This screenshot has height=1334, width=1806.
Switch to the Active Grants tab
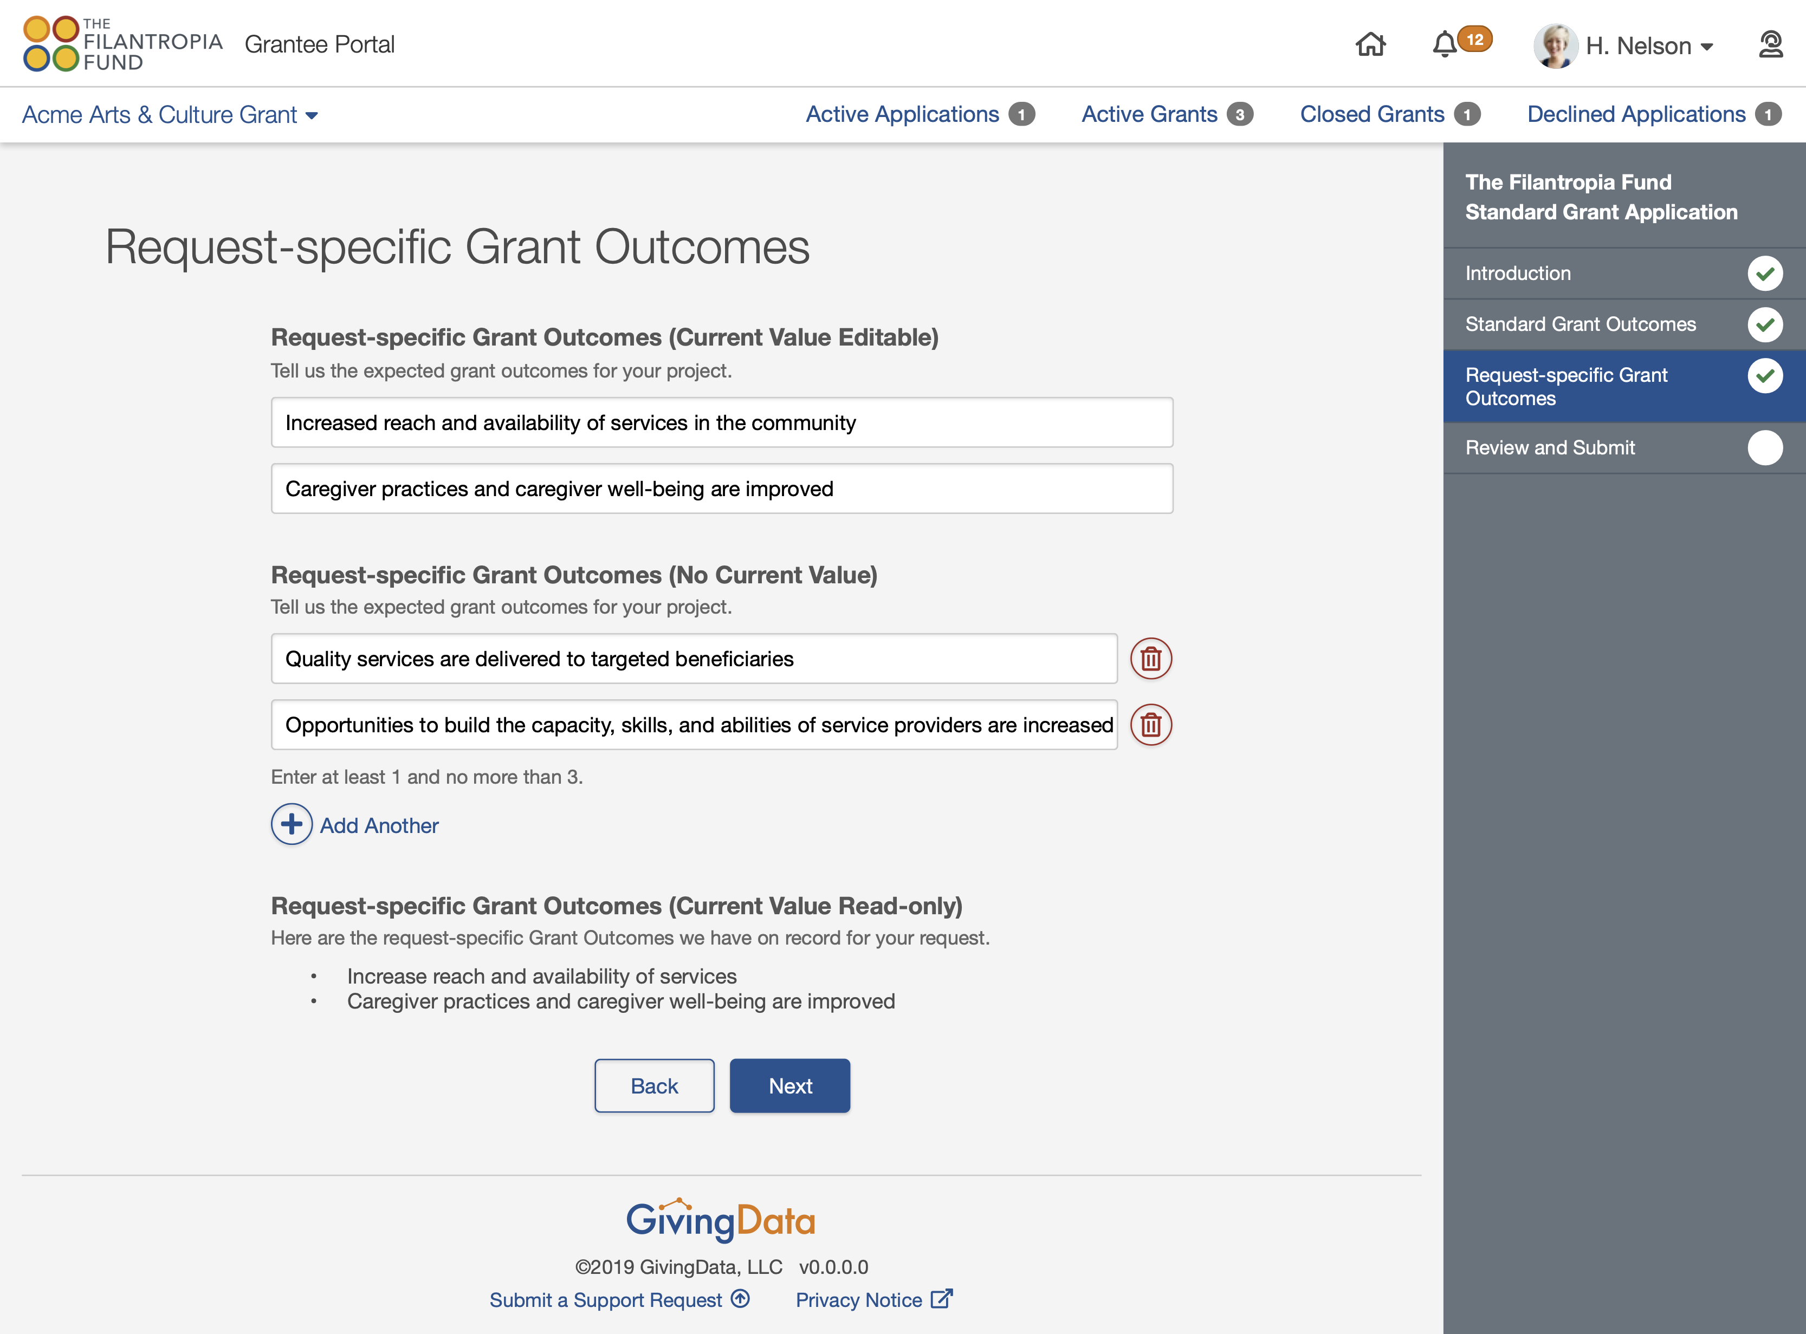[1149, 114]
